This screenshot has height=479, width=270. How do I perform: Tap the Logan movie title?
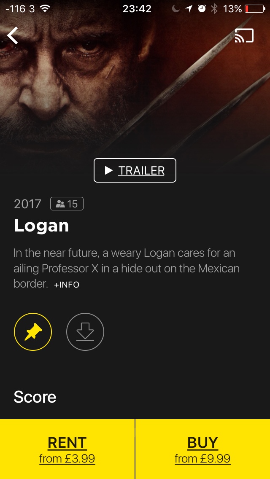tap(41, 226)
